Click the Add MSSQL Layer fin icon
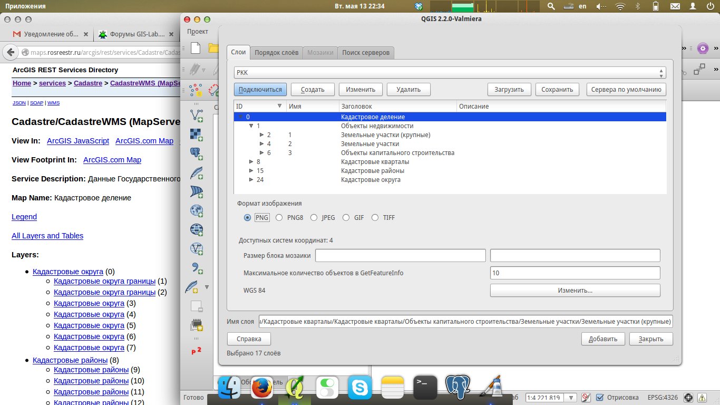This screenshot has width=720, height=405. click(197, 191)
